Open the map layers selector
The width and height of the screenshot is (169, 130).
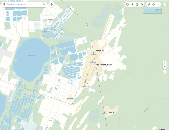click(x=142, y=4)
